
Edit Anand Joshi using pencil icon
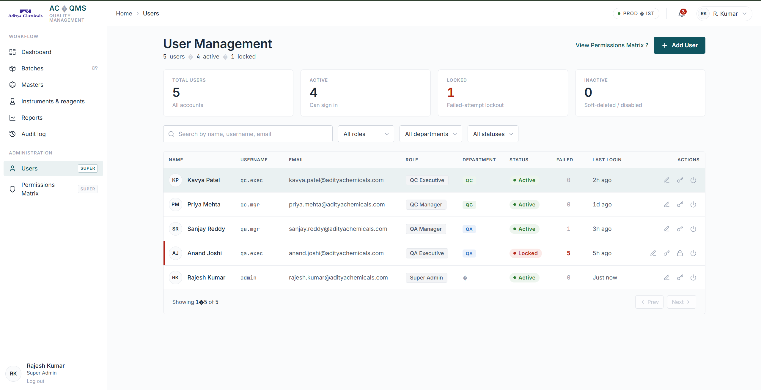[x=653, y=253]
